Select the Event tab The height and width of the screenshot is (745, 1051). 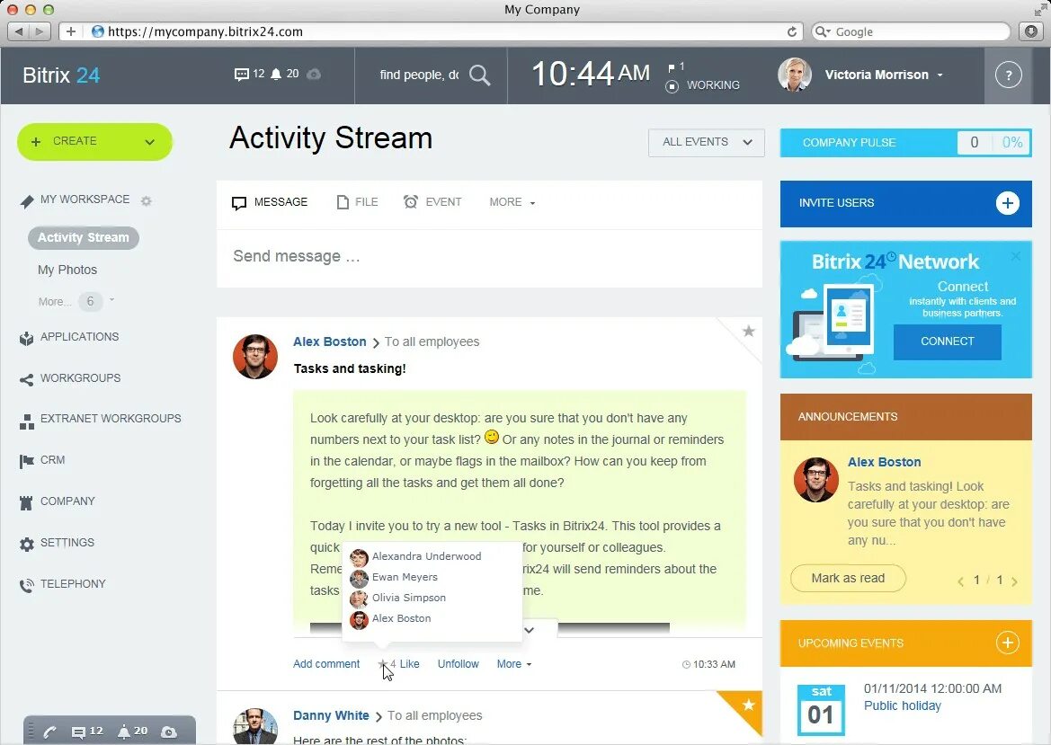432,202
